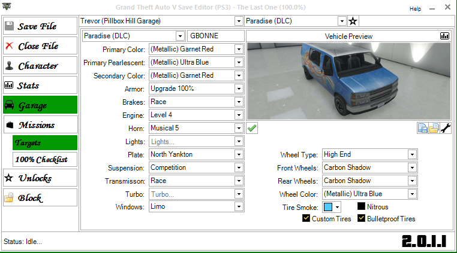Screen dimensions: 457x253
Task: Expand the Primary Pearlescent dropdown
Action: coord(239,62)
